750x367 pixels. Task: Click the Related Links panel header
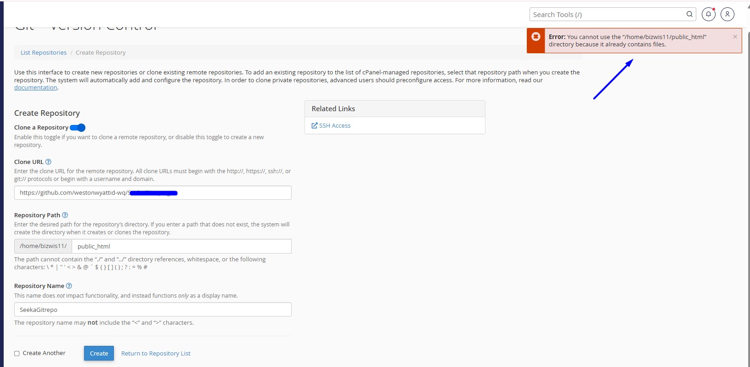click(x=395, y=109)
